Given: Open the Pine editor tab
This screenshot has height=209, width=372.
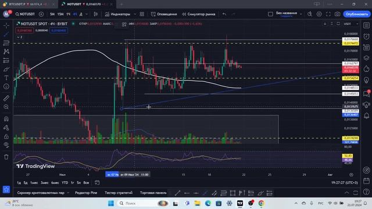Looking at the screenshot, I should tap(86, 193).
